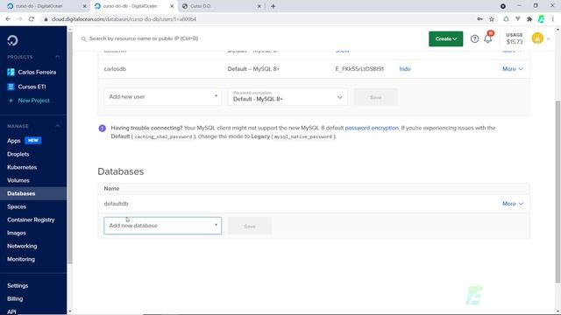561x315 pixels.
Task: Click the Cursos ETI project icon
Action: click(x=11, y=87)
